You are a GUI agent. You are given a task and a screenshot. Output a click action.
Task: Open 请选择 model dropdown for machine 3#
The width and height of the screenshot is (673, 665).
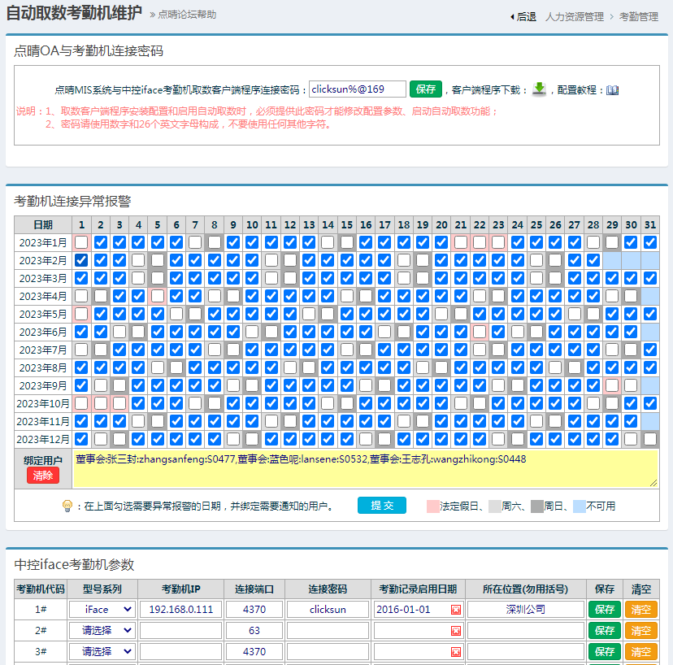[x=102, y=652]
